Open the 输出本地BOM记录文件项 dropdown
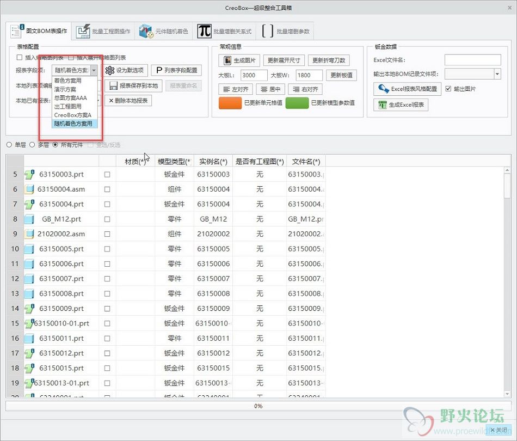The height and width of the screenshot is (441, 517). pos(497,74)
